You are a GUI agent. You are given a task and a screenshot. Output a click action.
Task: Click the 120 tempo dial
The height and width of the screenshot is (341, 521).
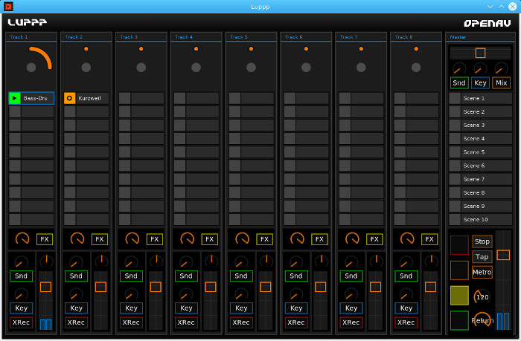pyautogui.click(x=482, y=297)
